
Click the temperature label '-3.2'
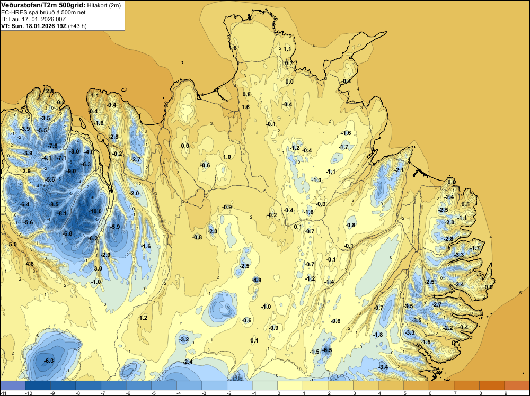pos(184,339)
